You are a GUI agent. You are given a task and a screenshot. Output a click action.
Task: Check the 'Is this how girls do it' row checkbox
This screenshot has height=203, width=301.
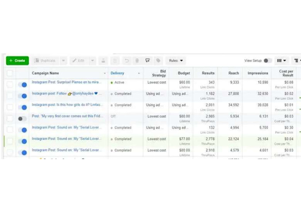tap(10, 107)
